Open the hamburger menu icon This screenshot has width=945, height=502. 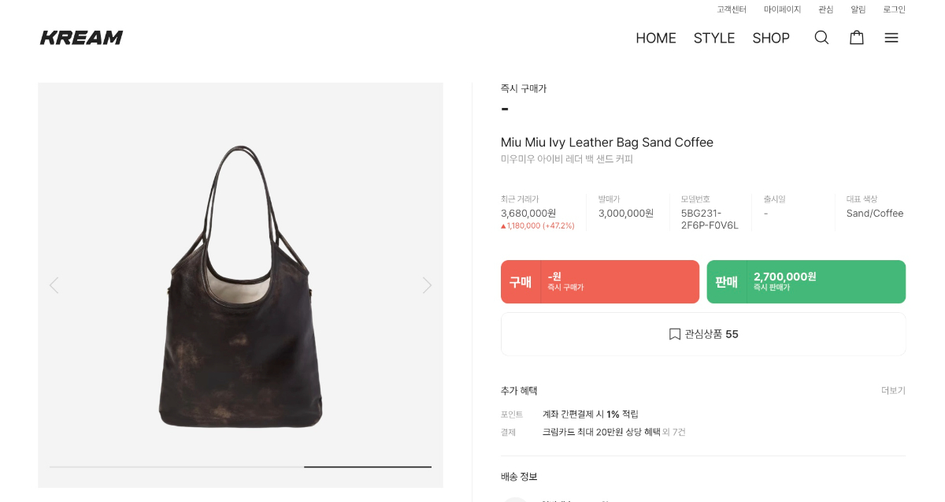click(x=891, y=38)
